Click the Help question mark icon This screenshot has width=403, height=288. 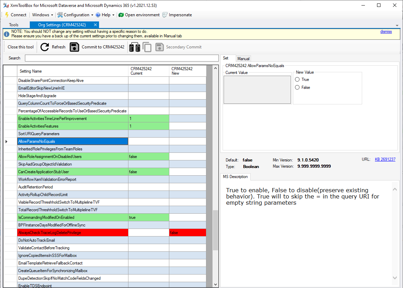click(x=98, y=15)
